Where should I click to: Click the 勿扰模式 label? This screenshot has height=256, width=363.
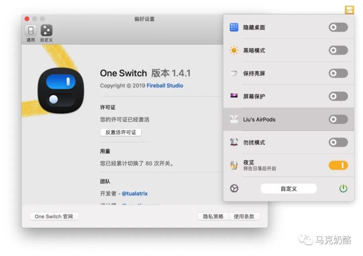click(254, 142)
